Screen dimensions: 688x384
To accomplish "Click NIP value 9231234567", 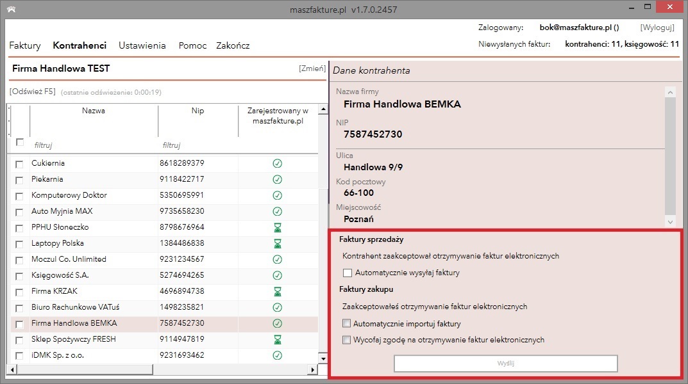I will pyautogui.click(x=181, y=259).
